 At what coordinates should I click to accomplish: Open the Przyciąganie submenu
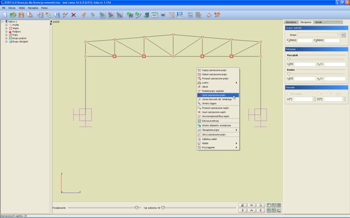(218, 148)
